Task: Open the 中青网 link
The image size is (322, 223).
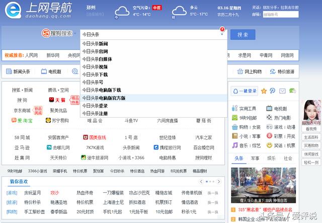Action: point(266,55)
